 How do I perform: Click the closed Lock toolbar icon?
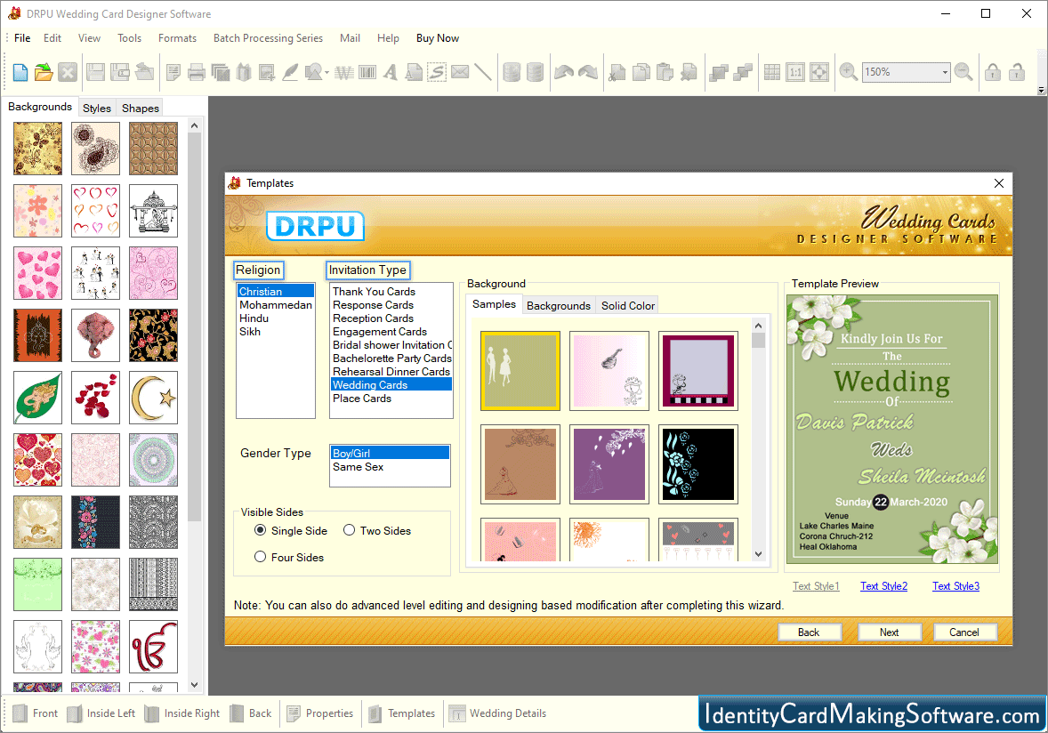tap(993, 72)
